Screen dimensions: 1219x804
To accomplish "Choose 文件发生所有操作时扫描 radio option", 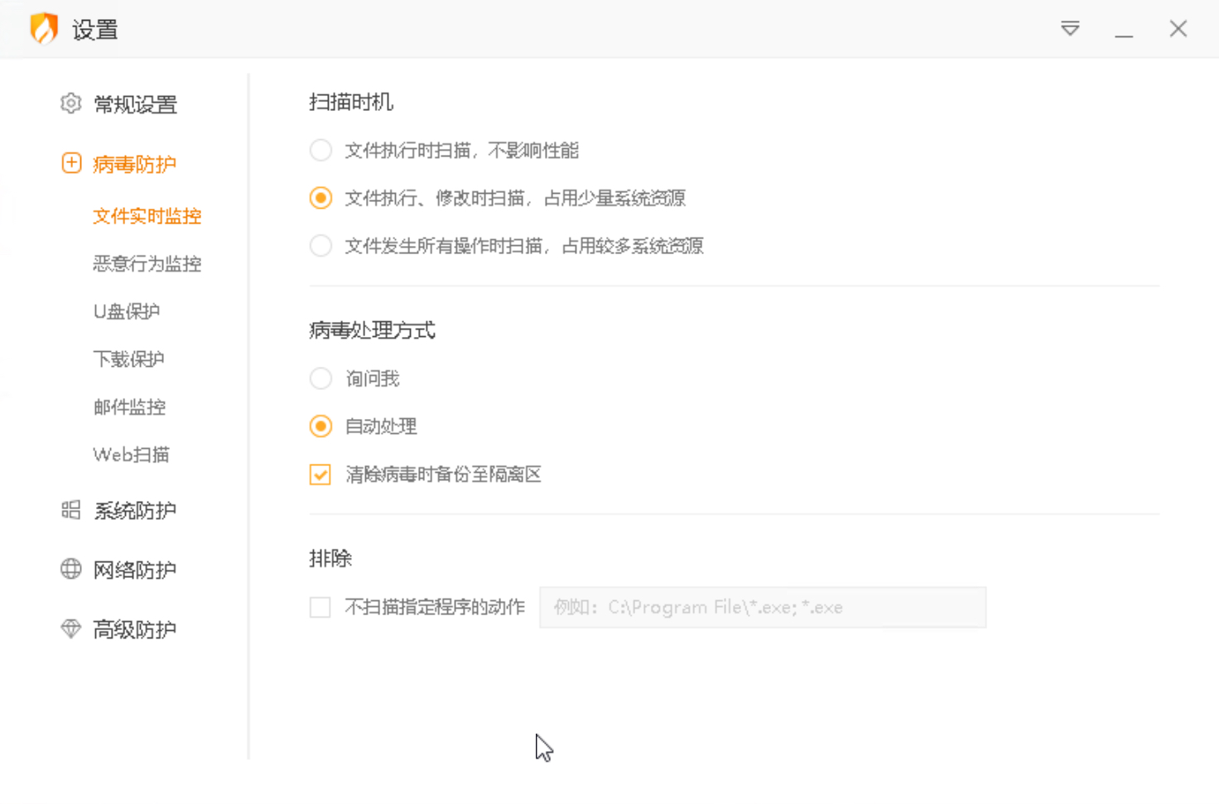I will 320,246.
